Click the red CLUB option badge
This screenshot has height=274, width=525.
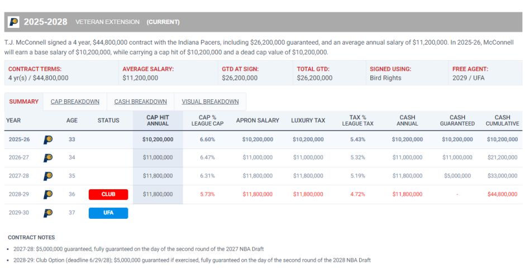[x=108, y=194]
